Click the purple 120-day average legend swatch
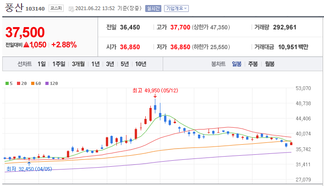 (47, 84)
